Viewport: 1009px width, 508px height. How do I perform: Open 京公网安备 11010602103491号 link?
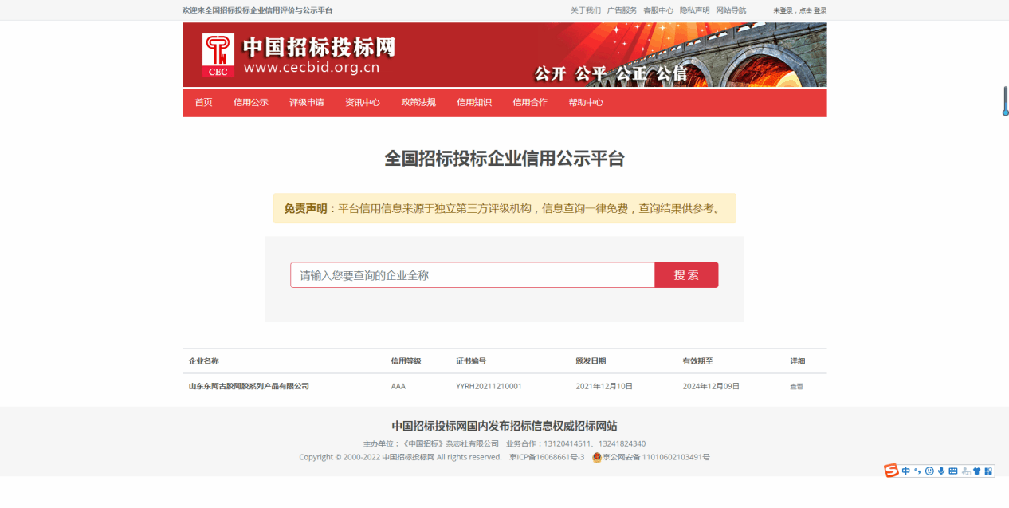pyautogui.click(x=656, y=457)
